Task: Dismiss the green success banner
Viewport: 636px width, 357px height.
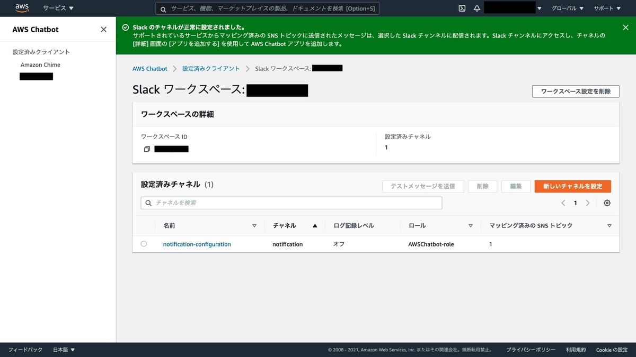Action: (625, 27)
